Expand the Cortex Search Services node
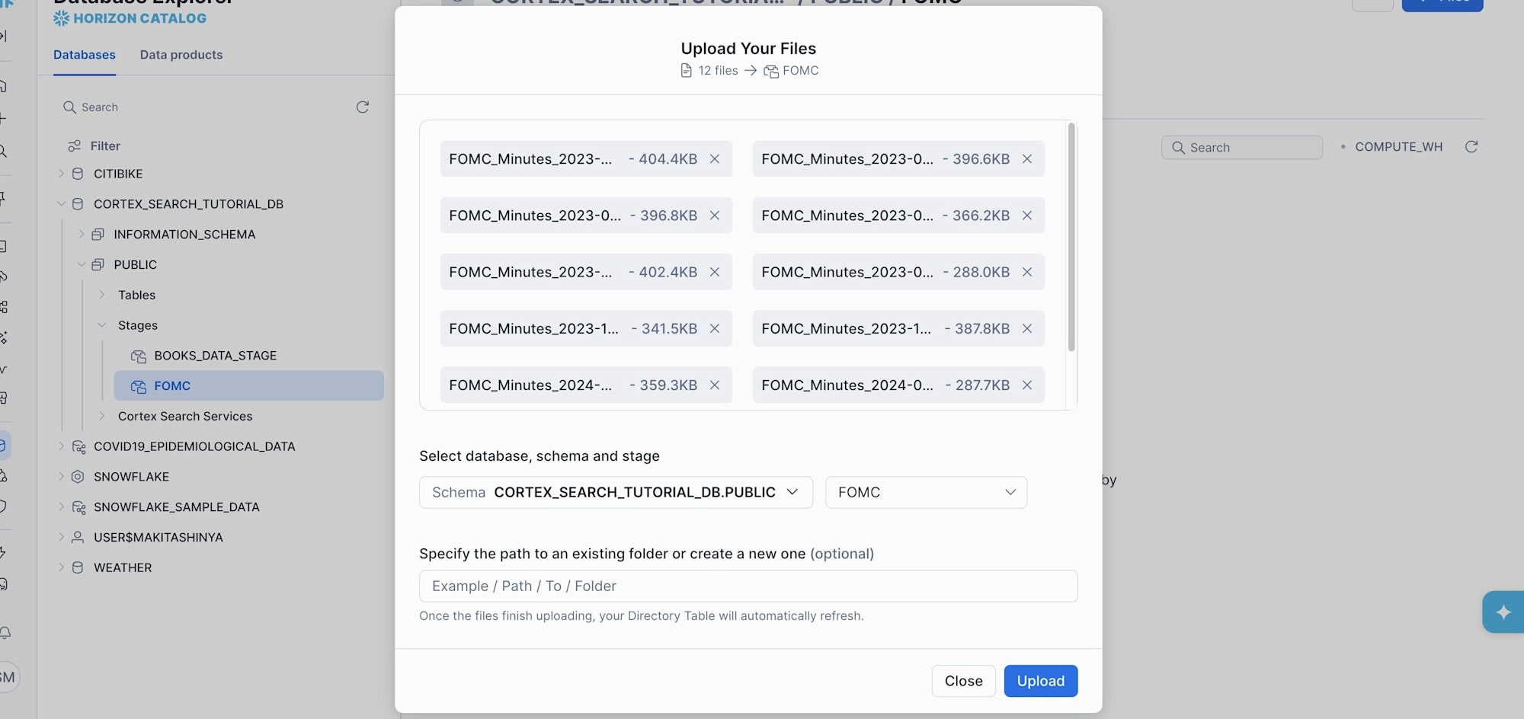The width and height of the screenshot is (1524, 719). tap(102, 416)
